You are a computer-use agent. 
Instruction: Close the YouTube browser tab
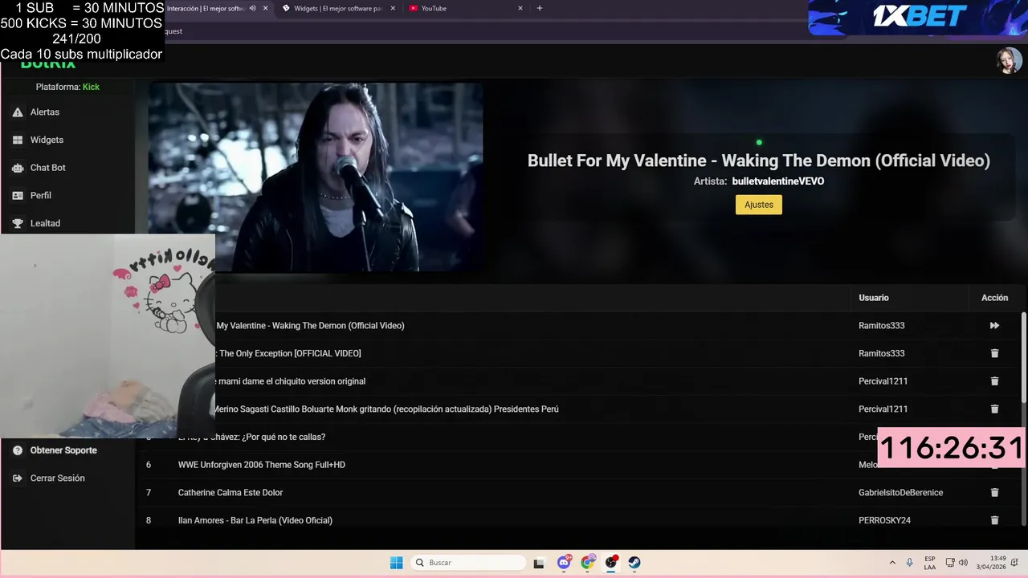[x=520, y=8]
